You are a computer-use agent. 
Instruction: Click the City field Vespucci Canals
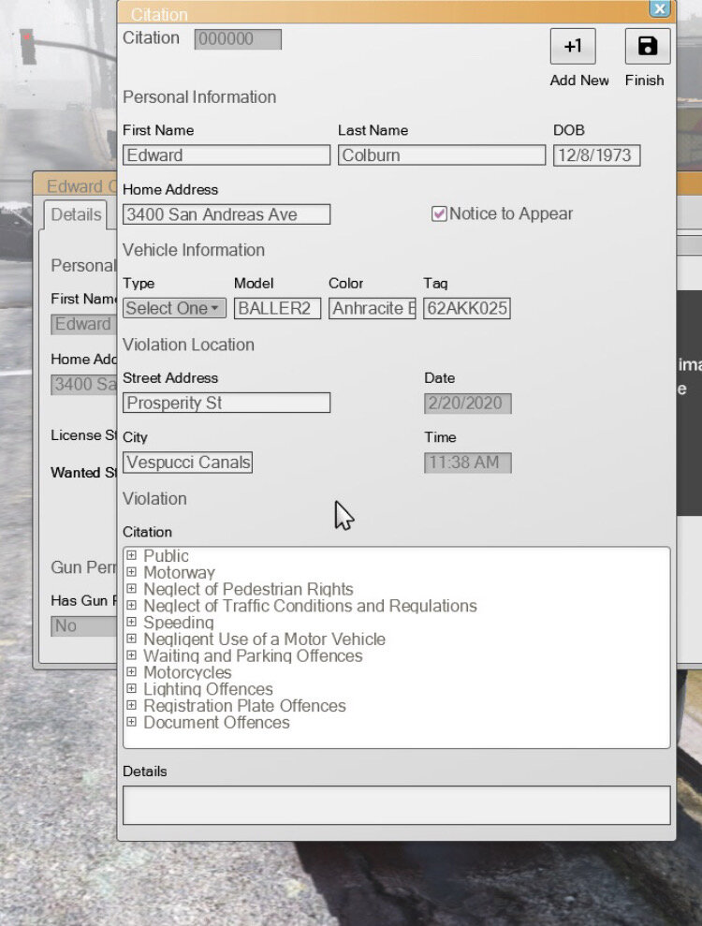click(x=187, y=463)
